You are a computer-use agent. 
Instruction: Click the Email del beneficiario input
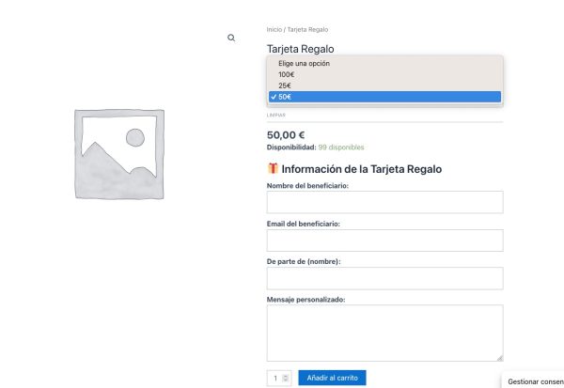point(384,240)
